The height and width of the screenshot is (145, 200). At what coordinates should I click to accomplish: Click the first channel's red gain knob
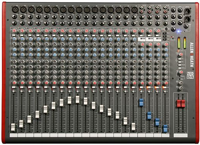coord(15,31)
